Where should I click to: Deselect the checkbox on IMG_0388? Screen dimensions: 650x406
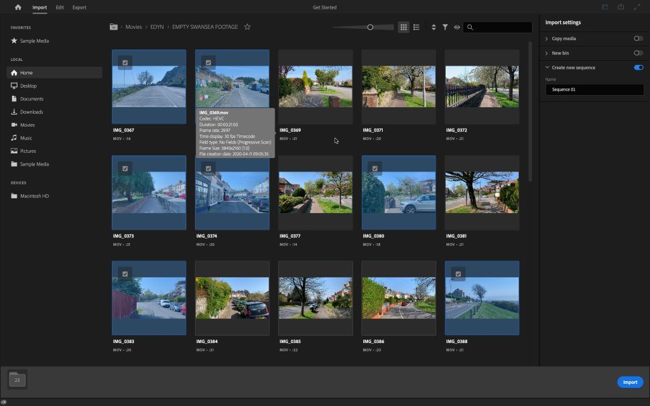click(458, 274)
